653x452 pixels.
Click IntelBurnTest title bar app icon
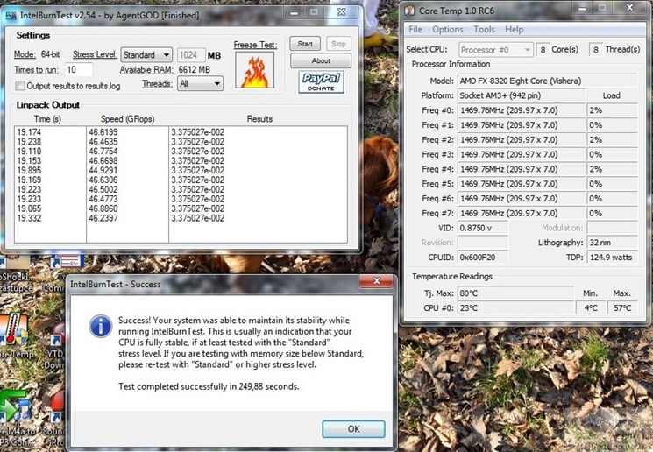click(11, 16)
